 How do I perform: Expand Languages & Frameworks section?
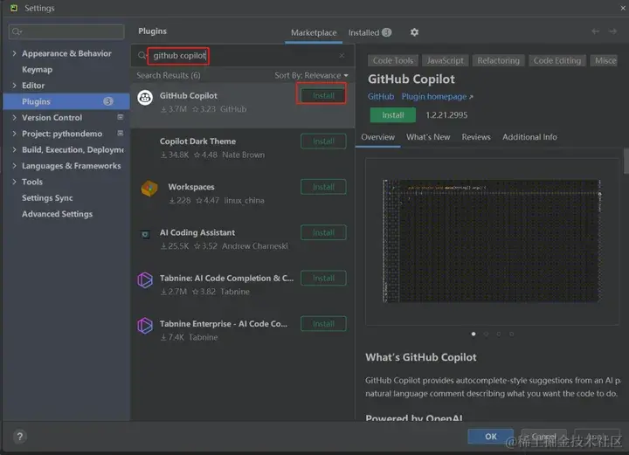coord(14,166)
